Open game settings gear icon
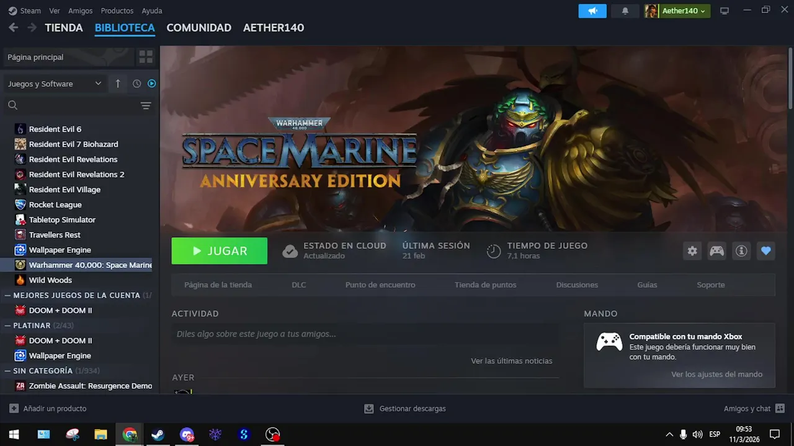The width and height of the screenshot is (794, 446). 692,251
